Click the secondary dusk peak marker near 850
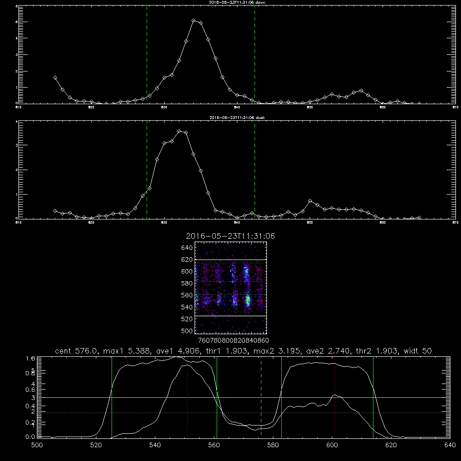Image resolution: width=461 pixels, height=461 pixels. pos(310,201)
